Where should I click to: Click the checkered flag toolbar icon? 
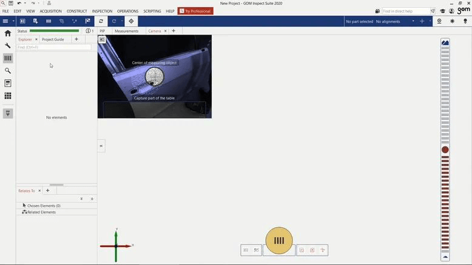87,21
